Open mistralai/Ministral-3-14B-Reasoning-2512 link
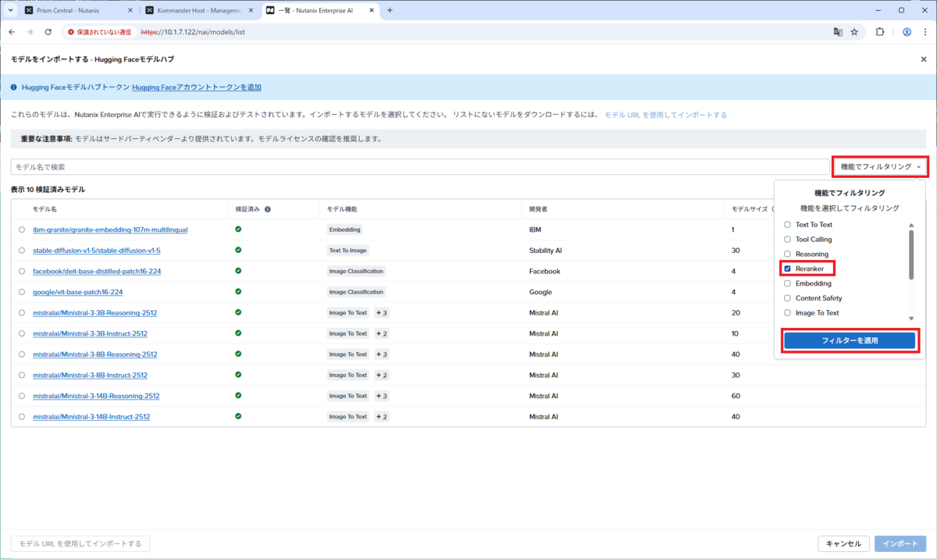The width and height of the screenshot is (937, 559). point(96,396)
